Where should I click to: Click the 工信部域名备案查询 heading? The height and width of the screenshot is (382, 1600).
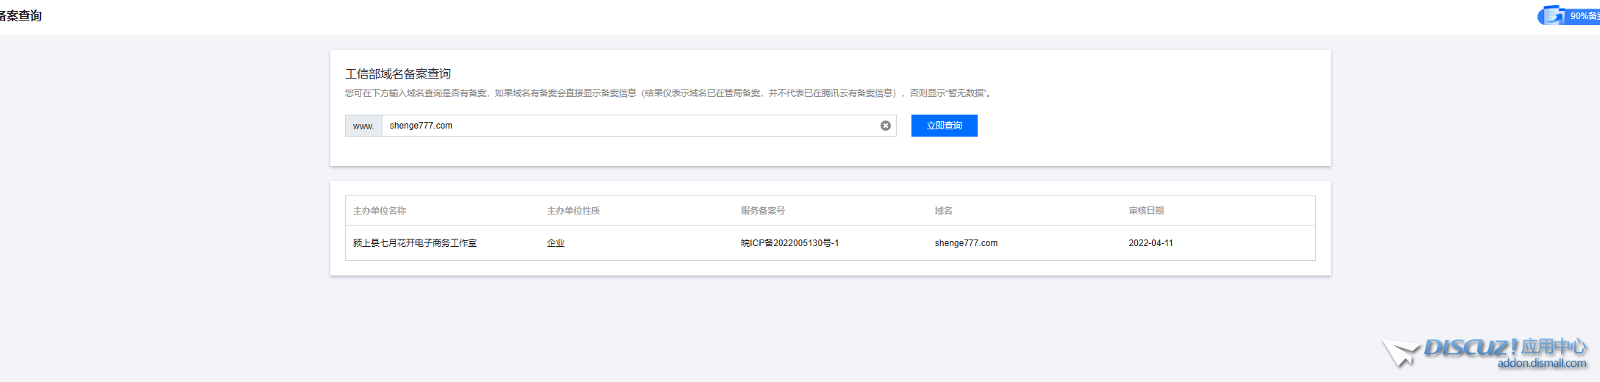[398, 73]
